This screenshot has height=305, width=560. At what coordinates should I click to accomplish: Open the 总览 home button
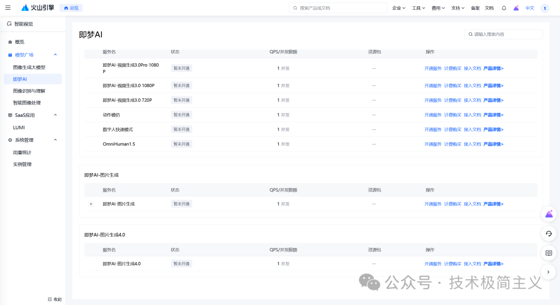tap(71, 8)
